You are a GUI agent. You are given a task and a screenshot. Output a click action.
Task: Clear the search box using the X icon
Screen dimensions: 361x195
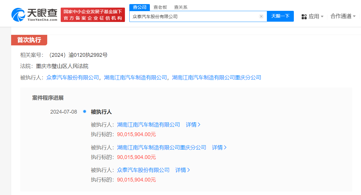(x=261, y=16)
